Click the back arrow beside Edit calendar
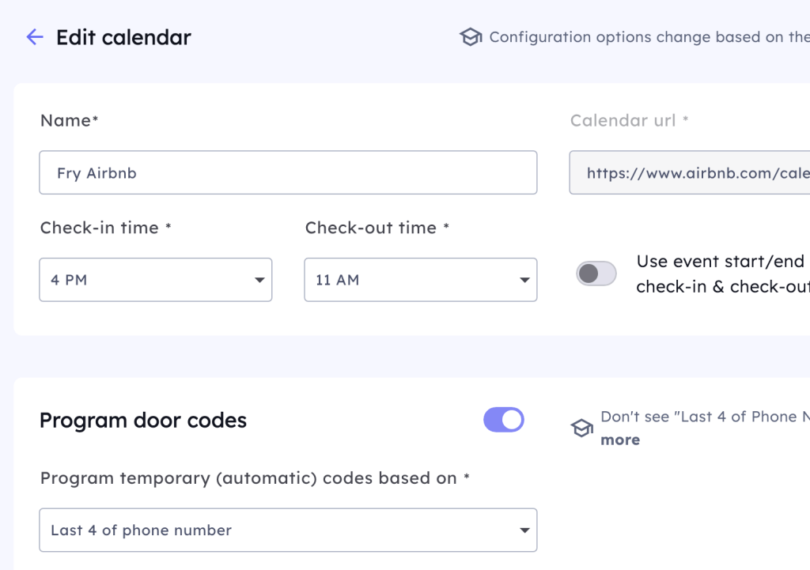The height and width of the screenshot is (570, 810). point(35,36)
